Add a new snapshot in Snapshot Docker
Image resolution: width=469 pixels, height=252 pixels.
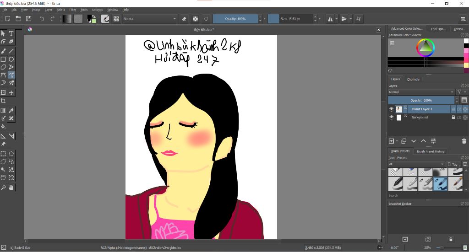pyautogui.click(x=405, y=239)
